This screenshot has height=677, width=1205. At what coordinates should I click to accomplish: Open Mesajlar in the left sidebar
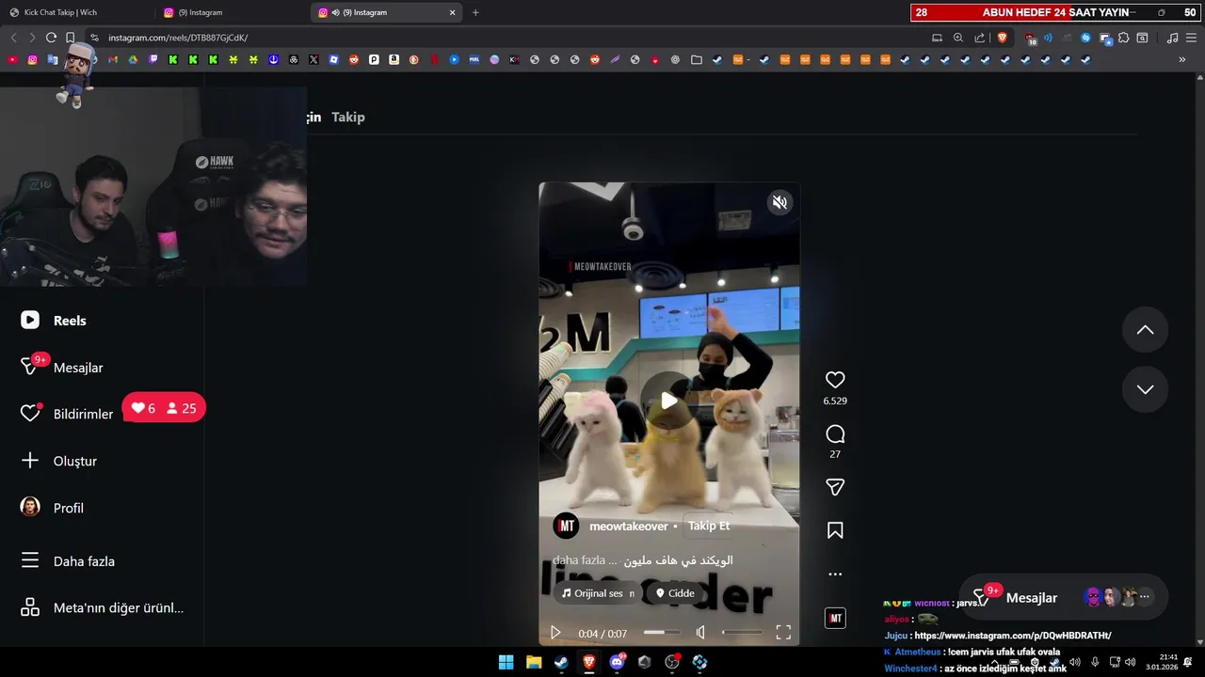(x=62, y=368)
